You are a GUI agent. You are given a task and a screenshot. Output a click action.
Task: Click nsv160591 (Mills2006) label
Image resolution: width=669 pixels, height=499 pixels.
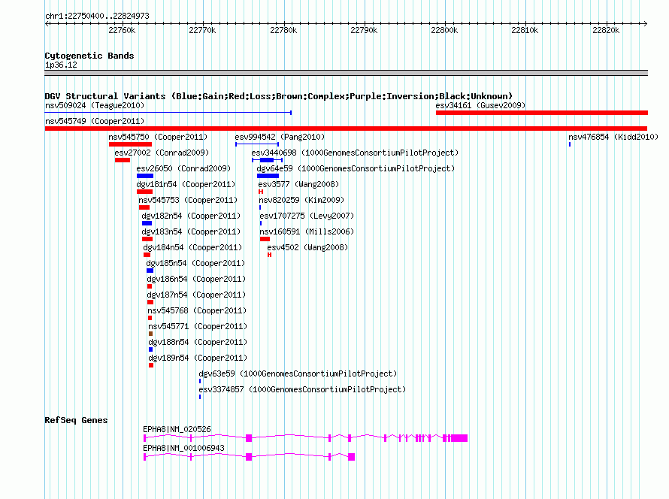(x=307, y=231)
